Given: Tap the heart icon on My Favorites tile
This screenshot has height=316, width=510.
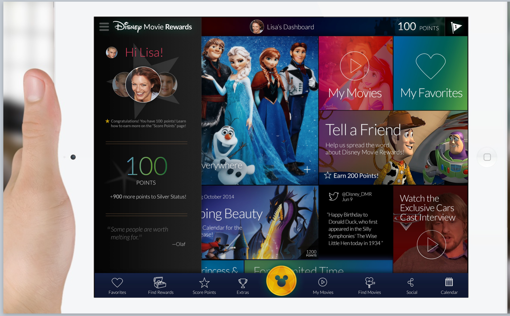Looking at the screenshot, I should pyautogui.click(x=431, y=66).
